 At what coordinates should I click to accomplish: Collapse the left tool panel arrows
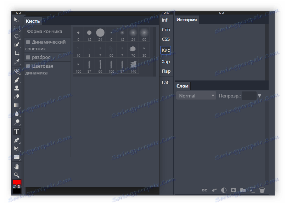pos(18,13)
